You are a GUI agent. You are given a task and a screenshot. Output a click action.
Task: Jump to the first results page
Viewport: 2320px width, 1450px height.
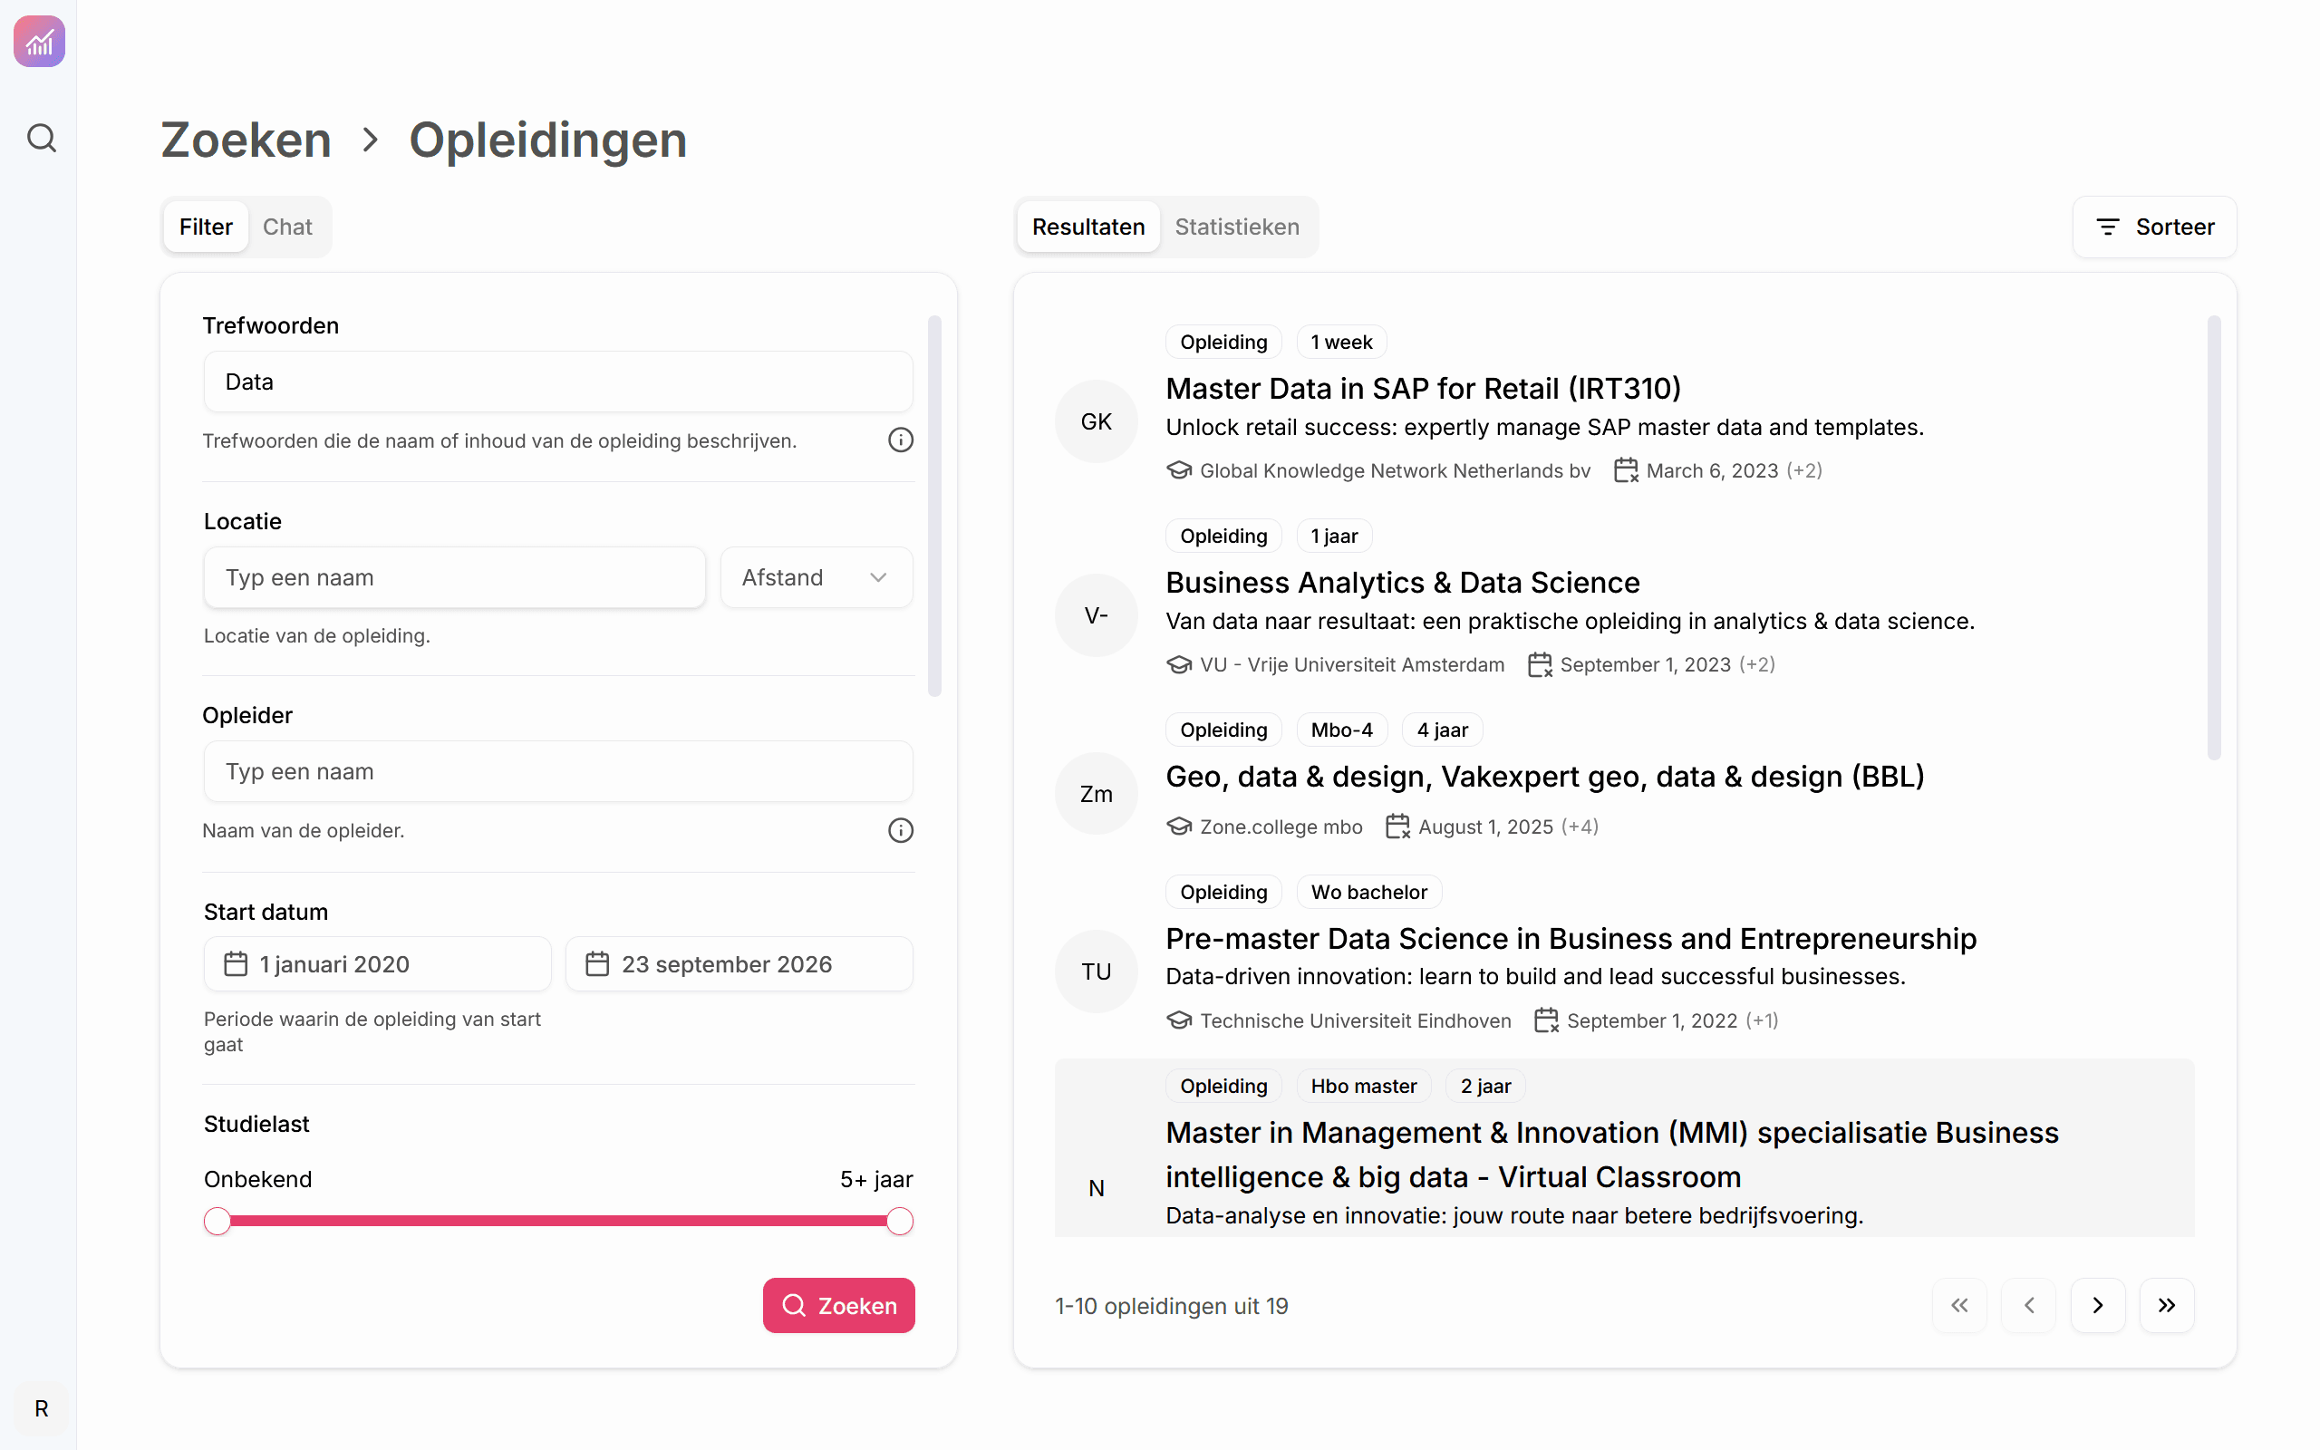click(x=1959, y=1305)
